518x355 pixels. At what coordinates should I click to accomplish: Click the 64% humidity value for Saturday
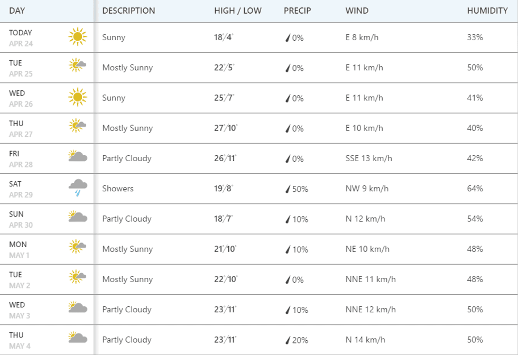pos(475,189)
